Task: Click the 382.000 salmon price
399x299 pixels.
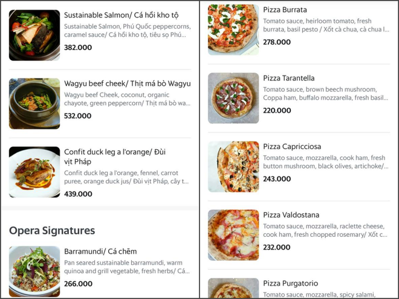Action: 78,47
